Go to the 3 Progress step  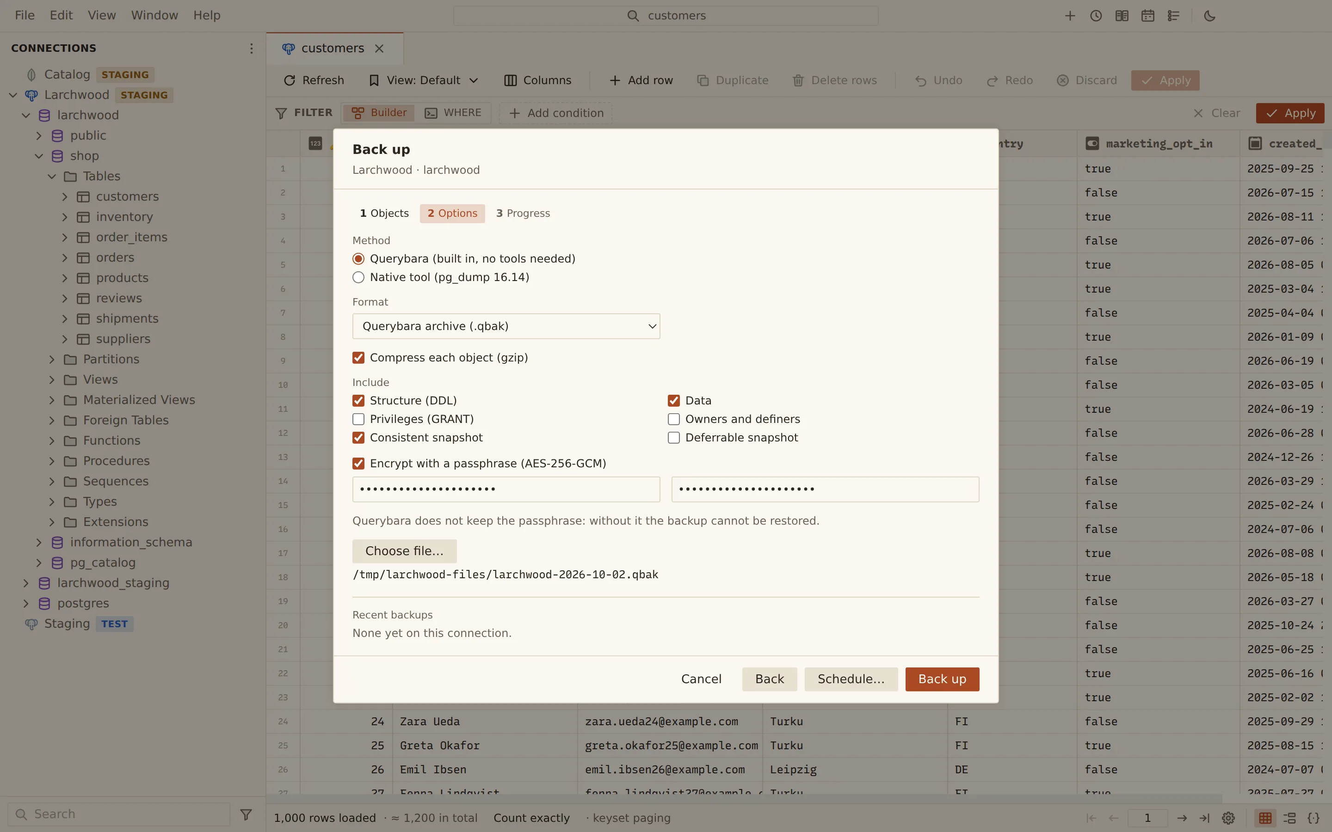(523, 214)
